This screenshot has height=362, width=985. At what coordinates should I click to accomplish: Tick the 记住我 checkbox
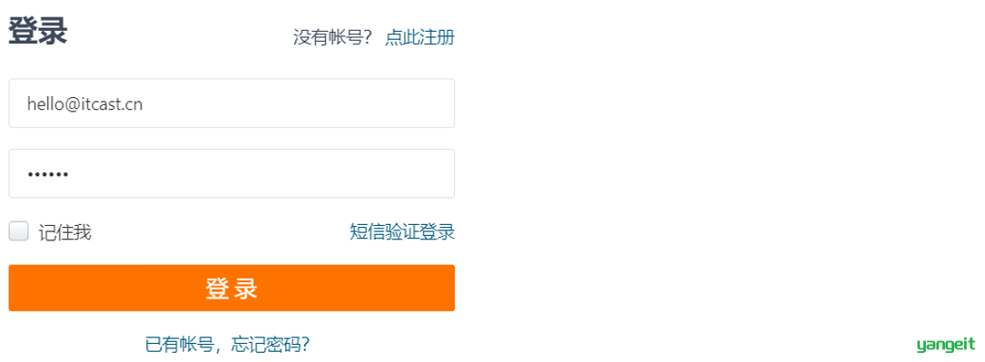pos(19,231)
